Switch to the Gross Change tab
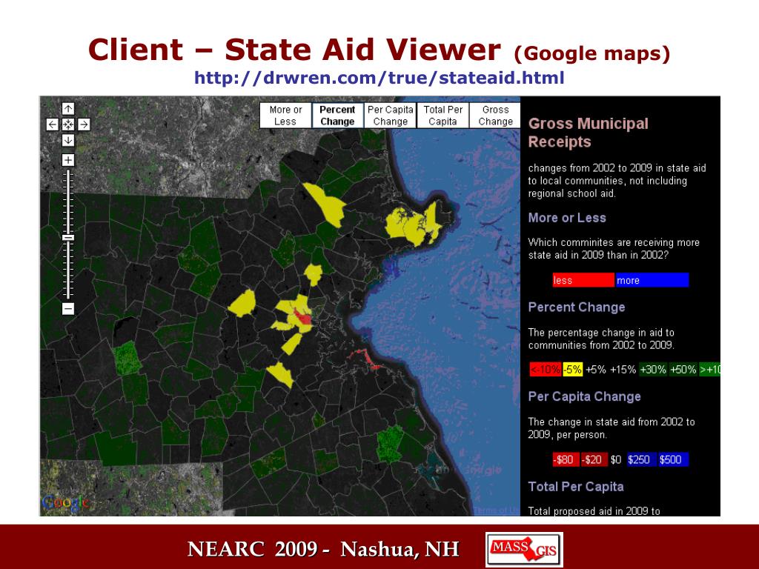 tap(495, 116)
